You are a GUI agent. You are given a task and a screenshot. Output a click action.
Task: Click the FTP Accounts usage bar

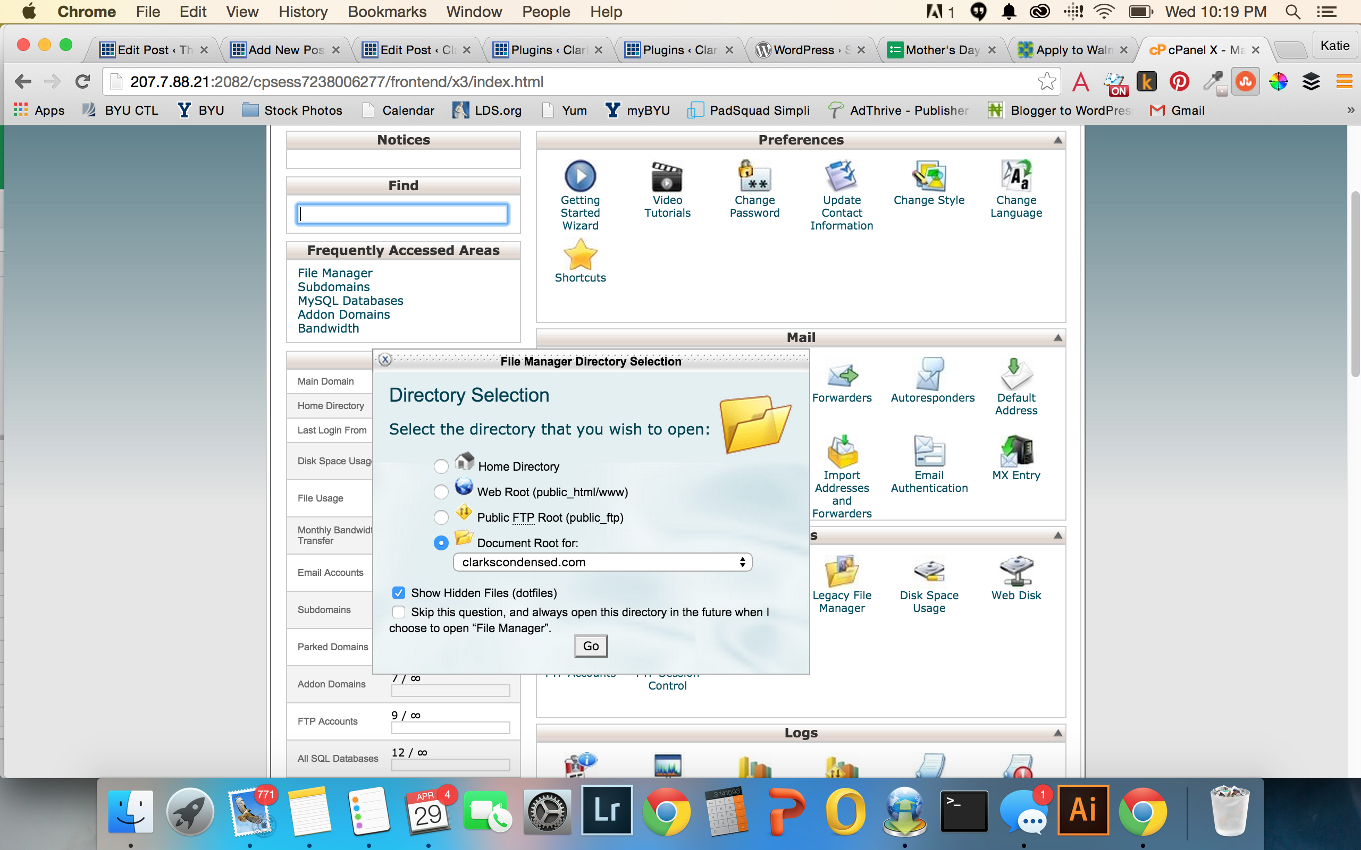pyautogui.click(x=450, y=728)
